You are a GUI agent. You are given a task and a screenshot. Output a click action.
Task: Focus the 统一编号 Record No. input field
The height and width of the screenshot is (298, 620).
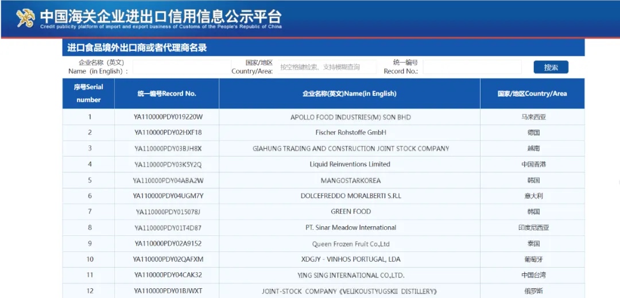(472, 67)
